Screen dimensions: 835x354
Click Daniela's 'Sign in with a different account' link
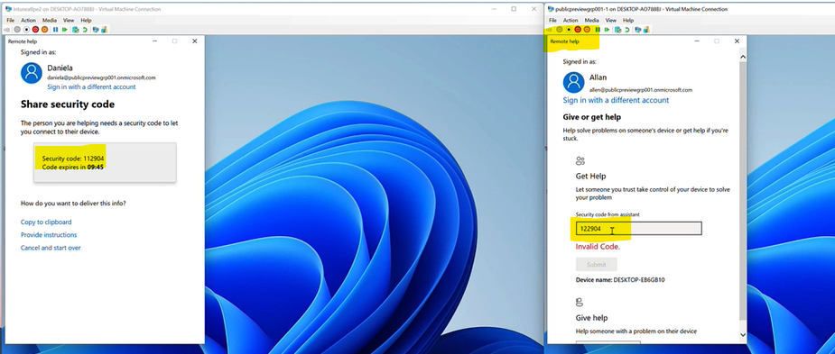(x=91, y=86)
